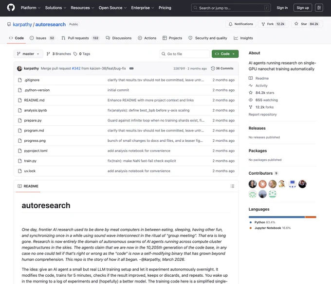The height and width of the screenshot is (284, 331).
Task: Open the Pricing page
Action: 165,8
